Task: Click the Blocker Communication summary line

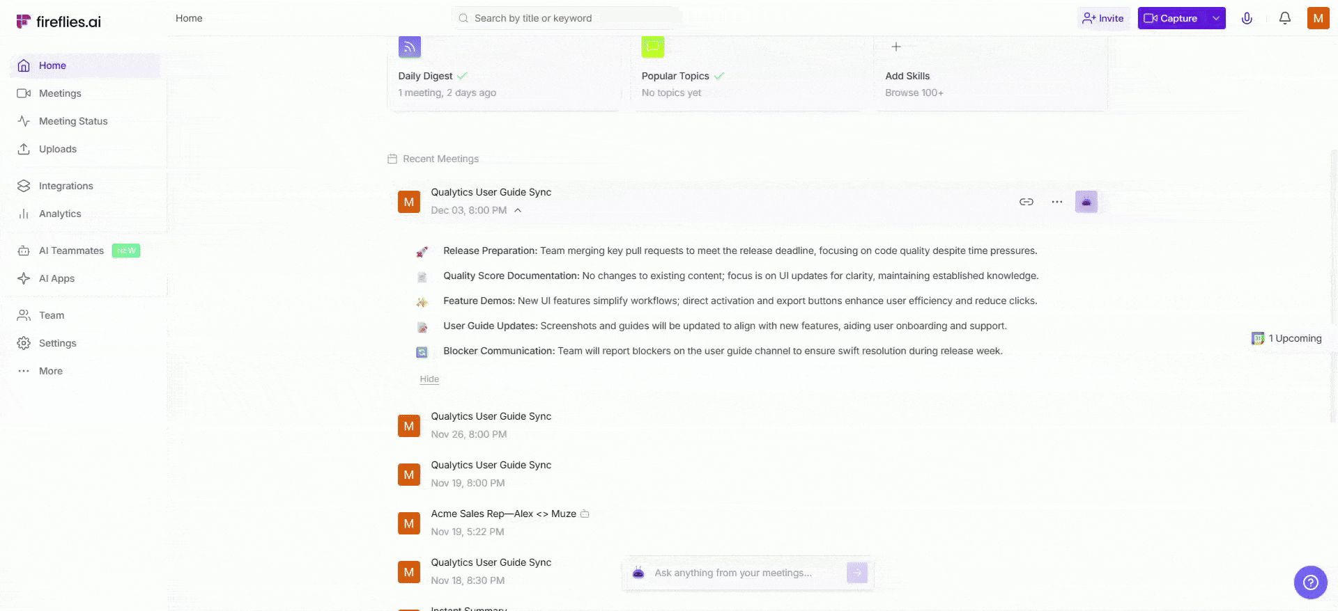Action: coord(723,351)
